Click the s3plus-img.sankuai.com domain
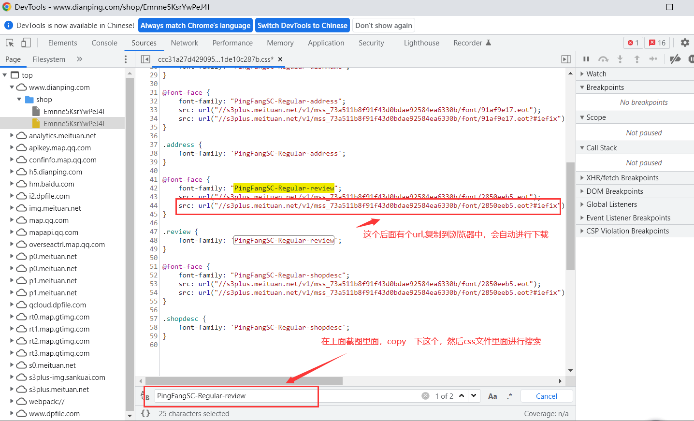 pyautogui.click(x=67, y=377)
